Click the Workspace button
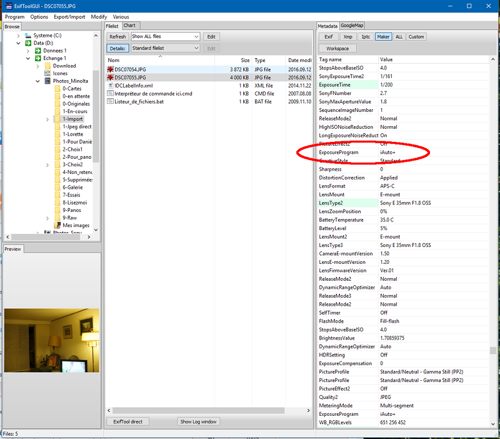 tap(337, 49)
